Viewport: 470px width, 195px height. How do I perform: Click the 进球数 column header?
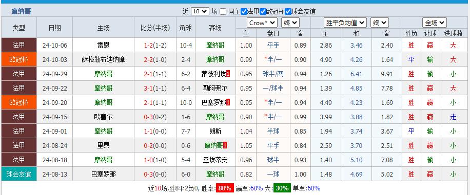click(453, 33)
